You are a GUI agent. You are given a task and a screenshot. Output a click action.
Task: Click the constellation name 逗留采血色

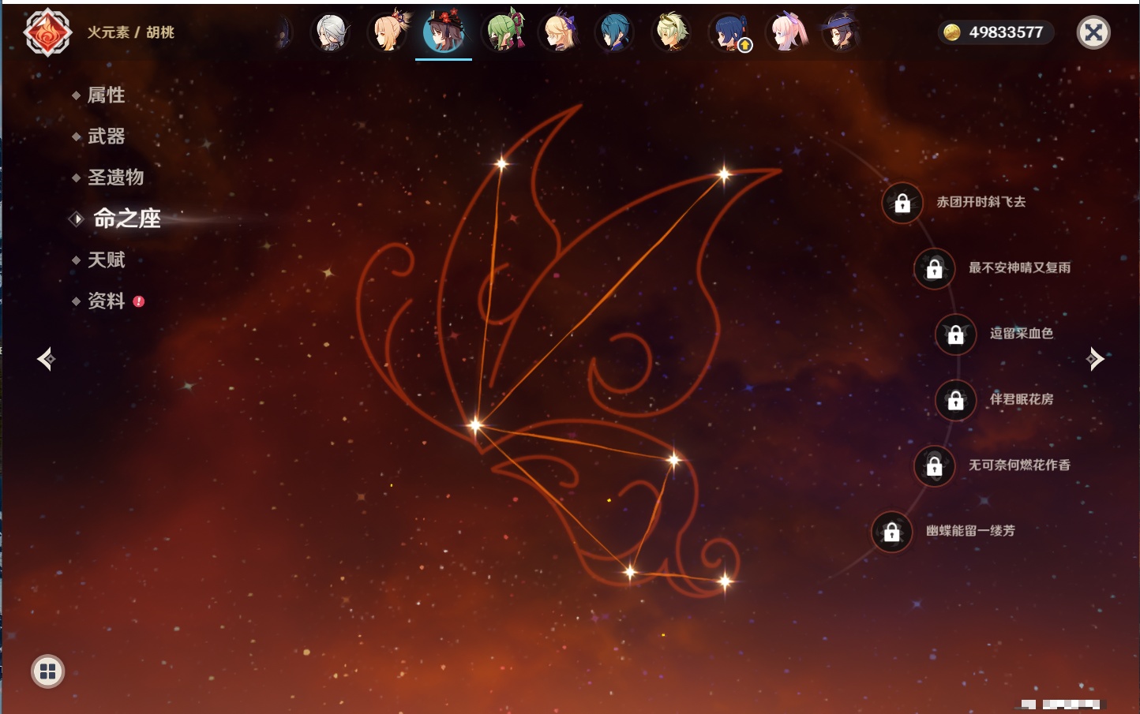1022,333
